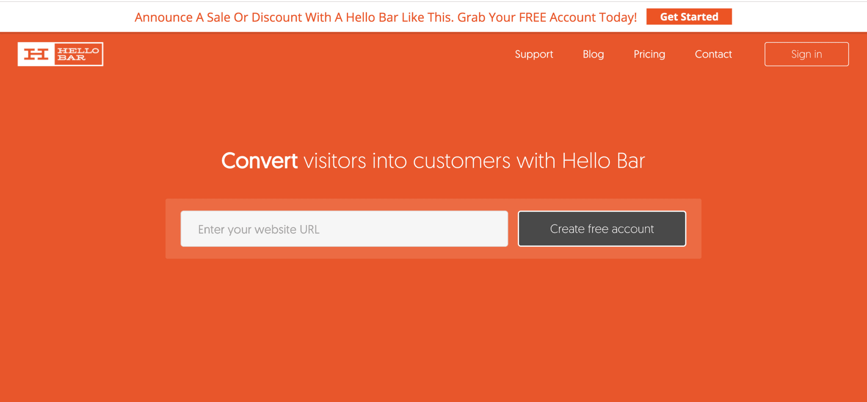867x402 pixels.
Task: Click "Account Today!" in the announcement bar
Action: 593,17
